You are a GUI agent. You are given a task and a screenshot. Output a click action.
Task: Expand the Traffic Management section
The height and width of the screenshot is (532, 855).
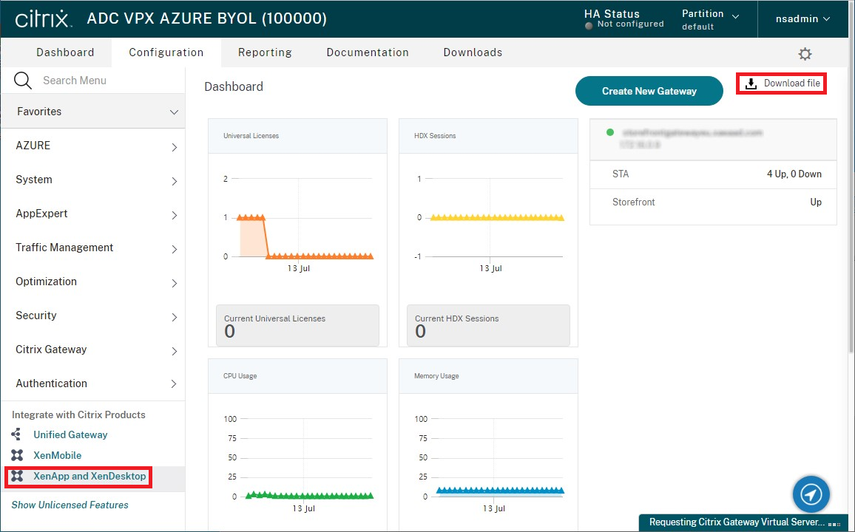point(174,248)
